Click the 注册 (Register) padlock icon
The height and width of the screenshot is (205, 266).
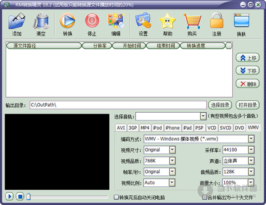point(217,20)
